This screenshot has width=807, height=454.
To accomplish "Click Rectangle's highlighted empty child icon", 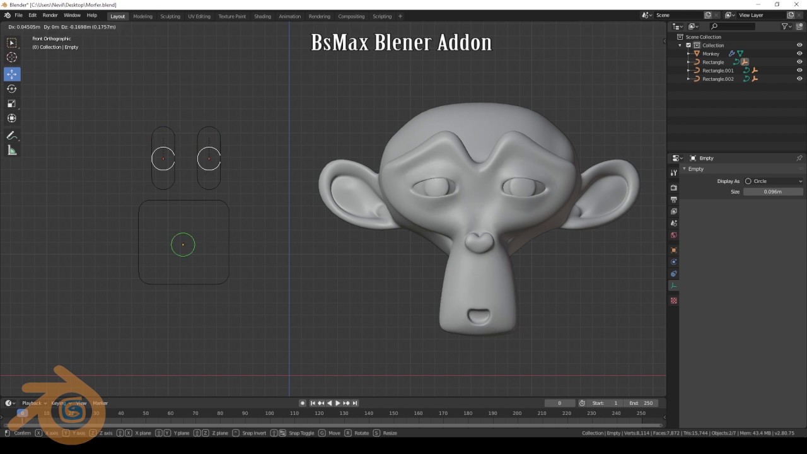I will [x=745, y=62].
